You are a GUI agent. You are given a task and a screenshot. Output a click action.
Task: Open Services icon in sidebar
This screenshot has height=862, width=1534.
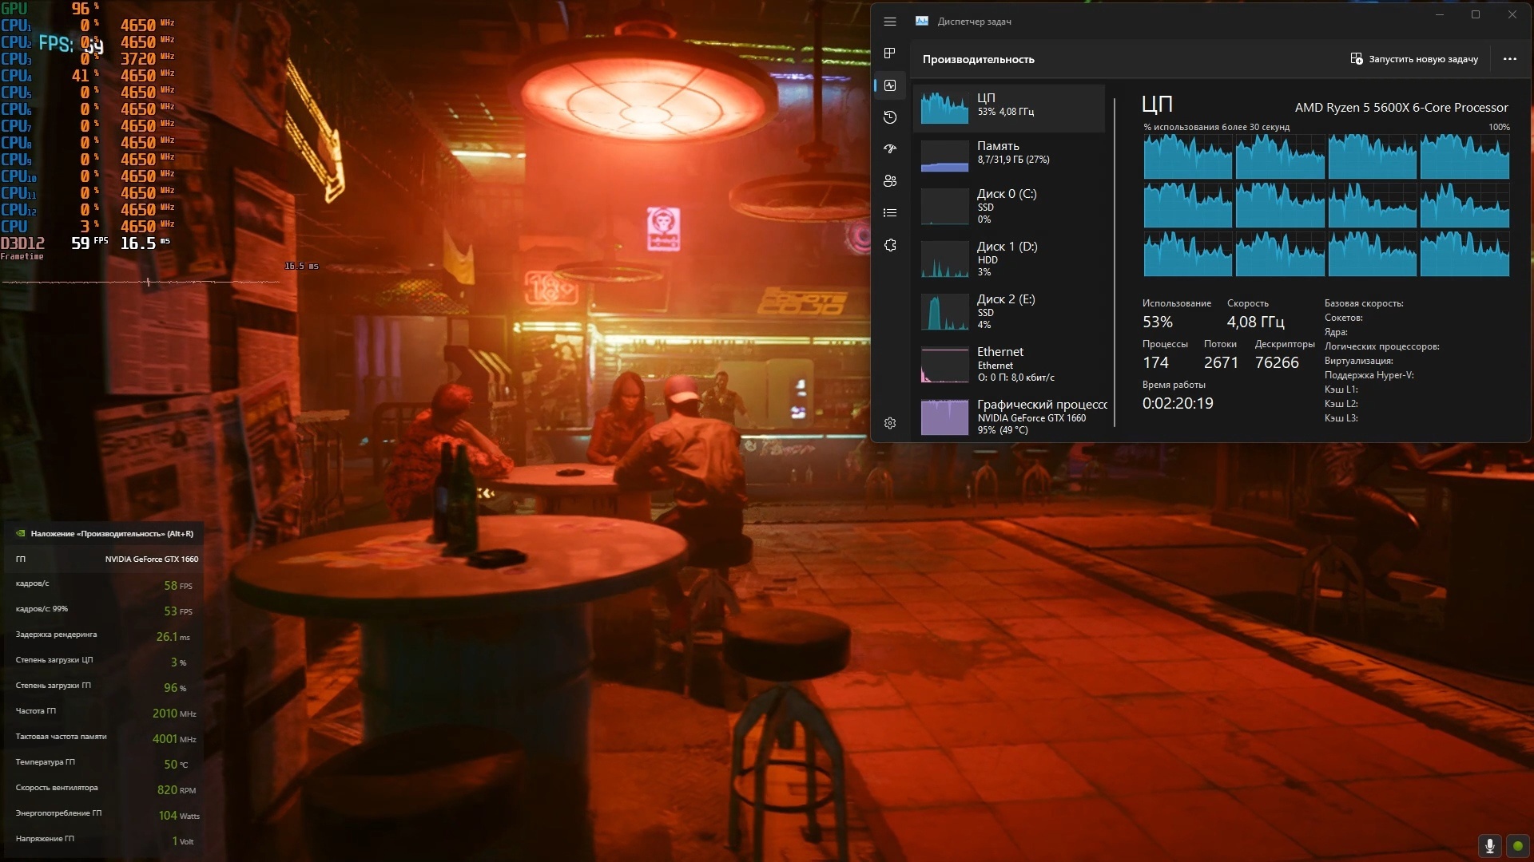point(890,245)
